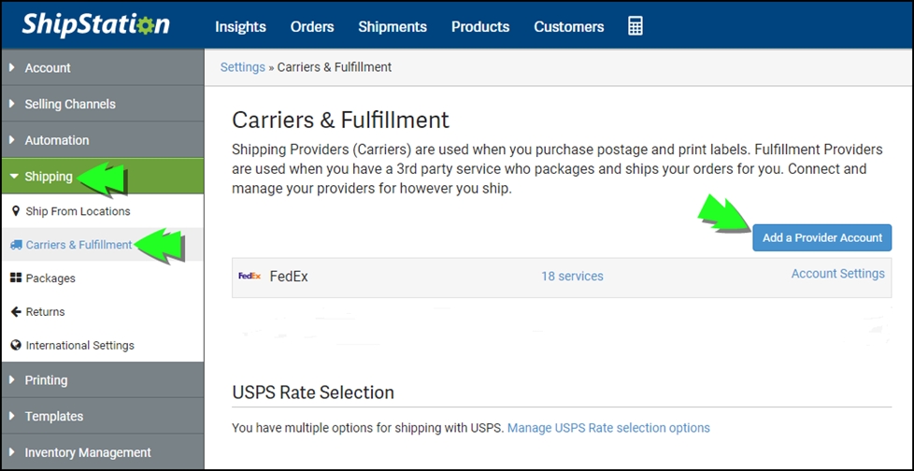Image resolution: width=914 pixels, height=471 pixels.
Task: Click the Carriers & Fulfillment truck icon
Action: [16, 245]
